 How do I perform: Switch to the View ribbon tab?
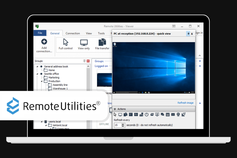(x=89, y=33)
